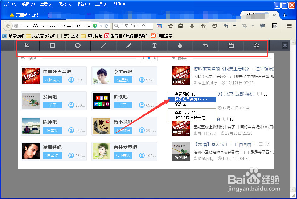
Task: Close the active tab with X
Action: point(274,15)
